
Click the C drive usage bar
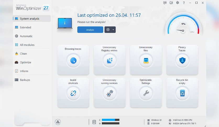point(111,120)
